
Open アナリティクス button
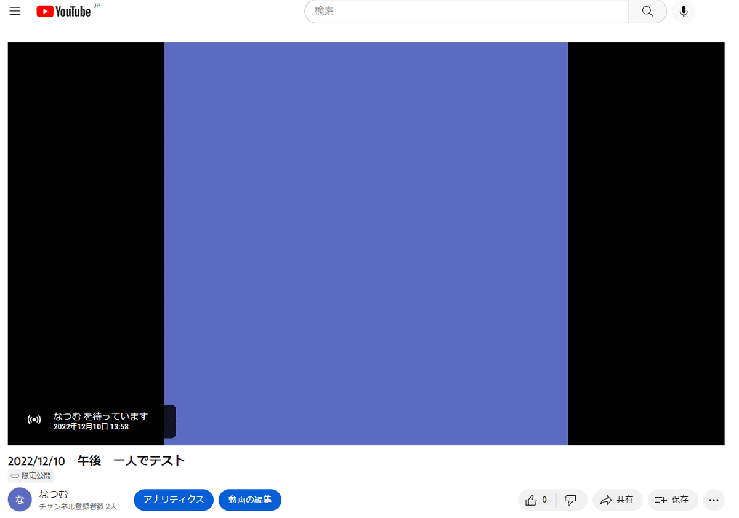coord(174,500)
